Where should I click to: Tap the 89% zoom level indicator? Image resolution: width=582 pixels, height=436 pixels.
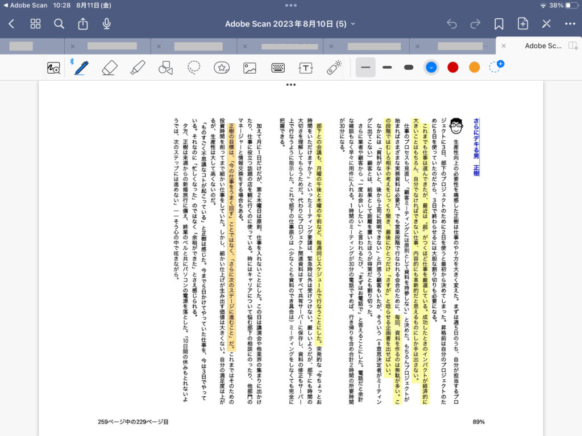tap(479, 422)
